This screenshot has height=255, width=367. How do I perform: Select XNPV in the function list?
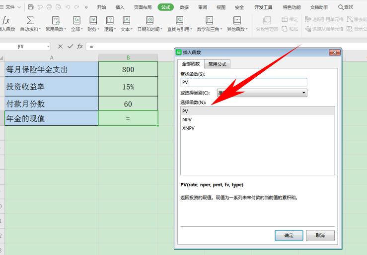pos(257,128)
